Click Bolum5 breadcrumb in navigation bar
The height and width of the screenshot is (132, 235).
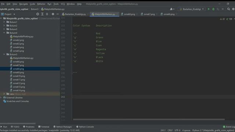[35, 9]
